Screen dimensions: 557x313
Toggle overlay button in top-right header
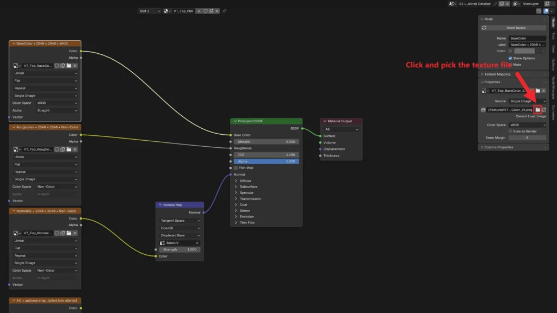(546, 11)
